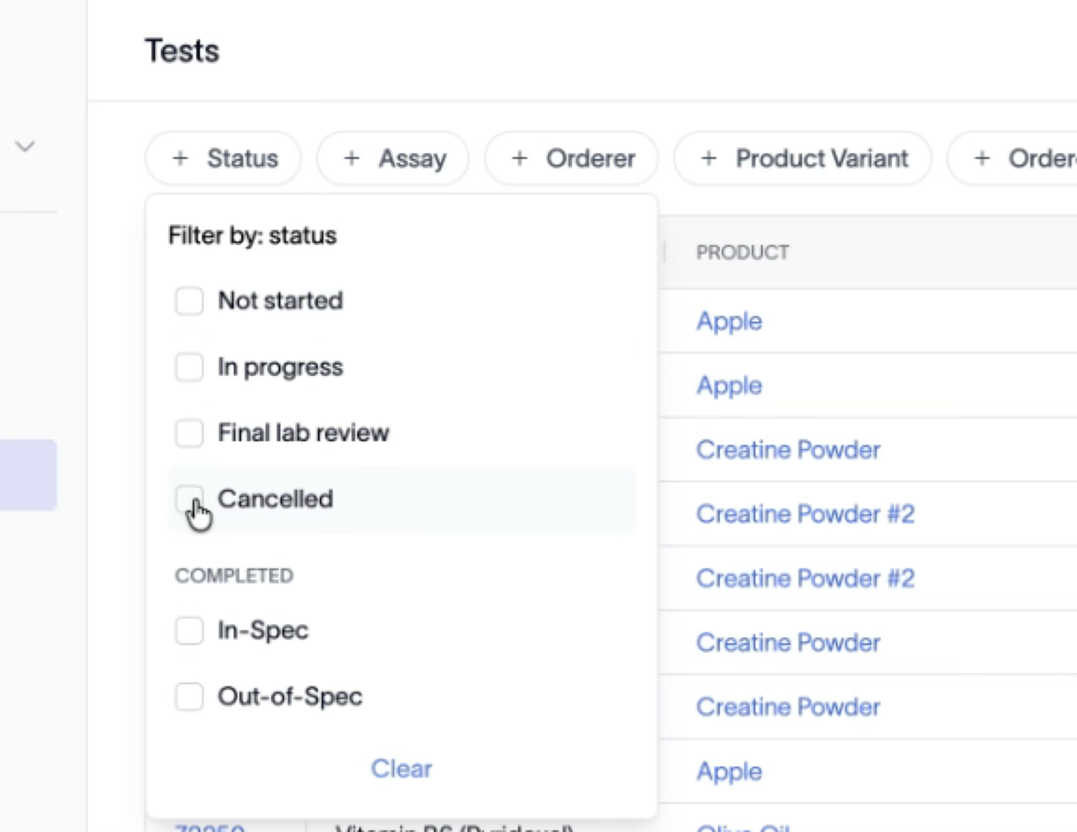Check the Final lab review checkbox

[189, 433]
